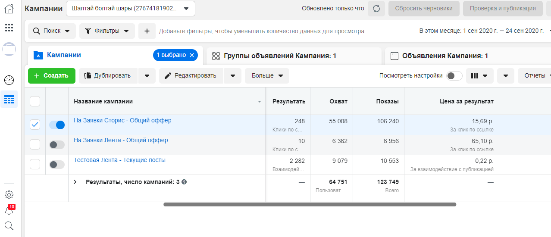Expand the Больше dropdown menu
The image size is (551, 237).
click(267, 76)
